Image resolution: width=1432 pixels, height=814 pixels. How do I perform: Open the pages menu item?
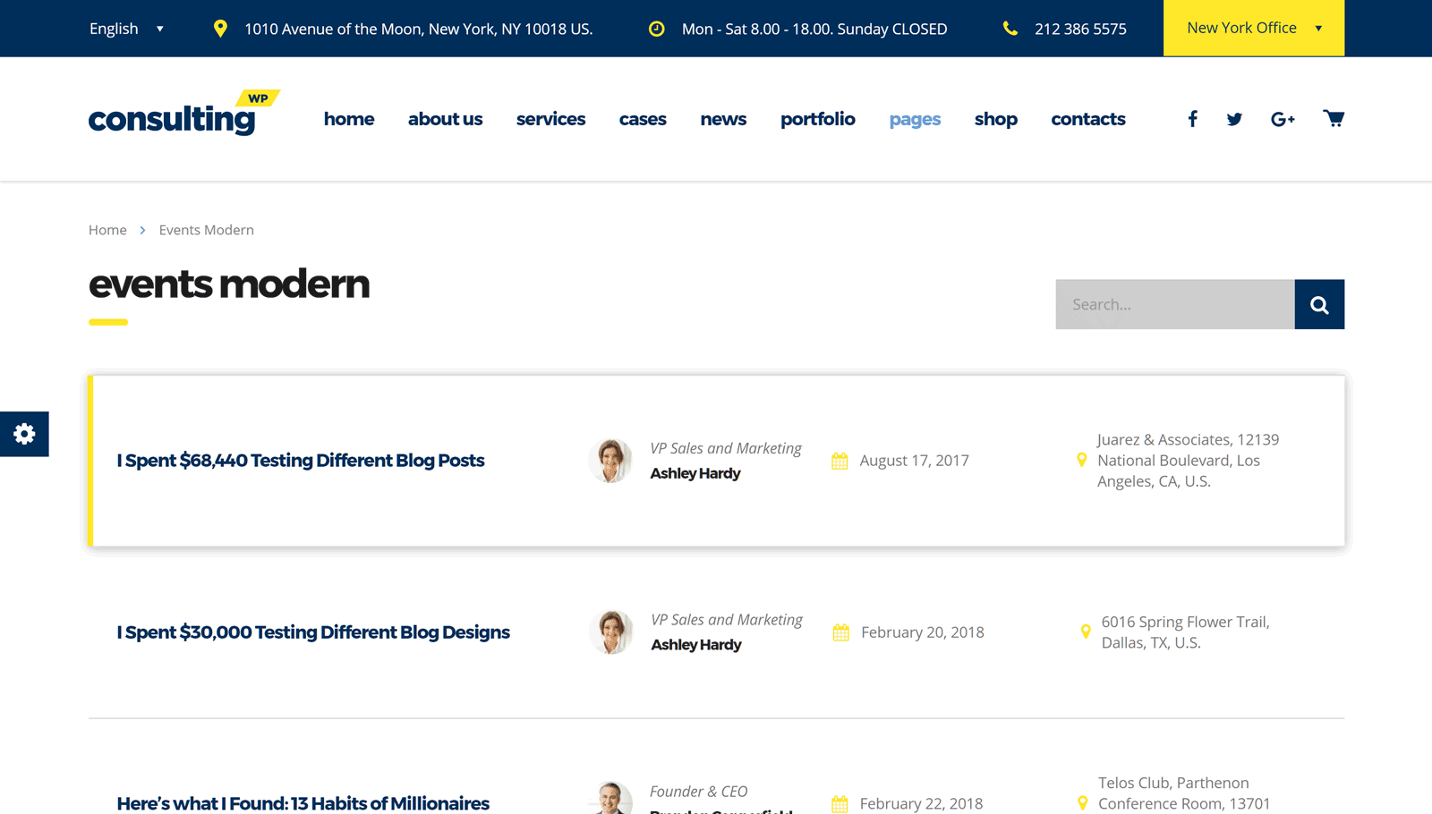(914, 119)
